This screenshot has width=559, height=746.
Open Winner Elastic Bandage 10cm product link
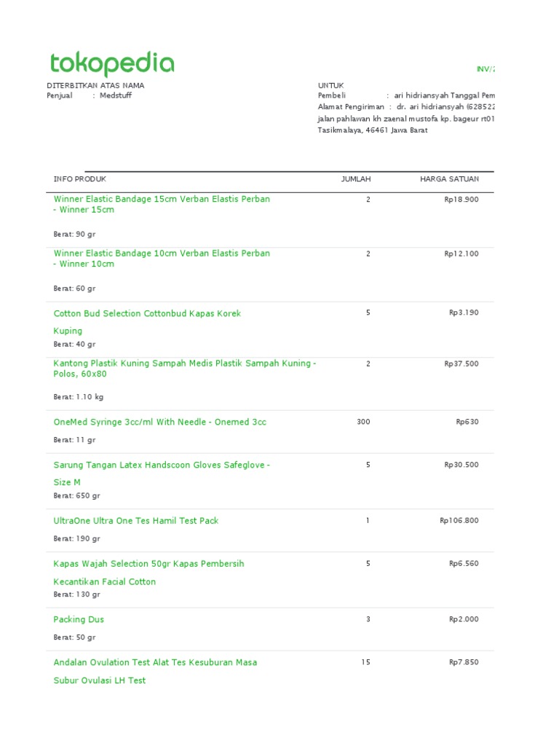click(162, 254)
